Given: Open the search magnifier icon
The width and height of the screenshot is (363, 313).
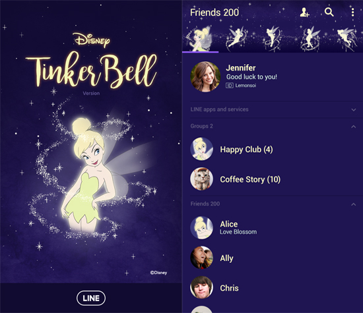Looking at the screenshot, I should tap(329, 12).
